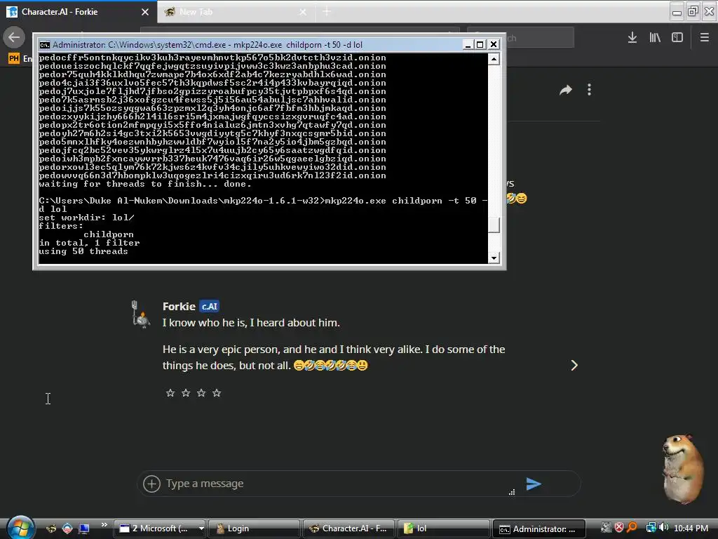Send the message with the blue arrow

click(534, 484)
